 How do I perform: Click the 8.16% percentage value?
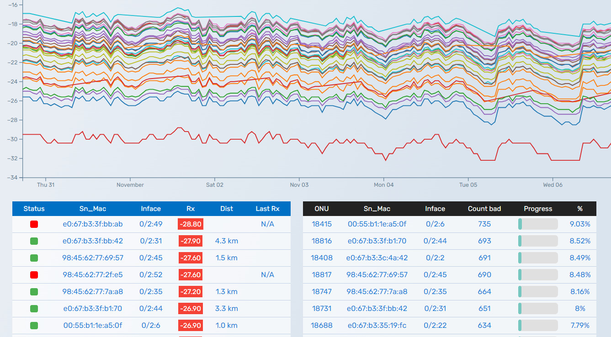(580, 292)
